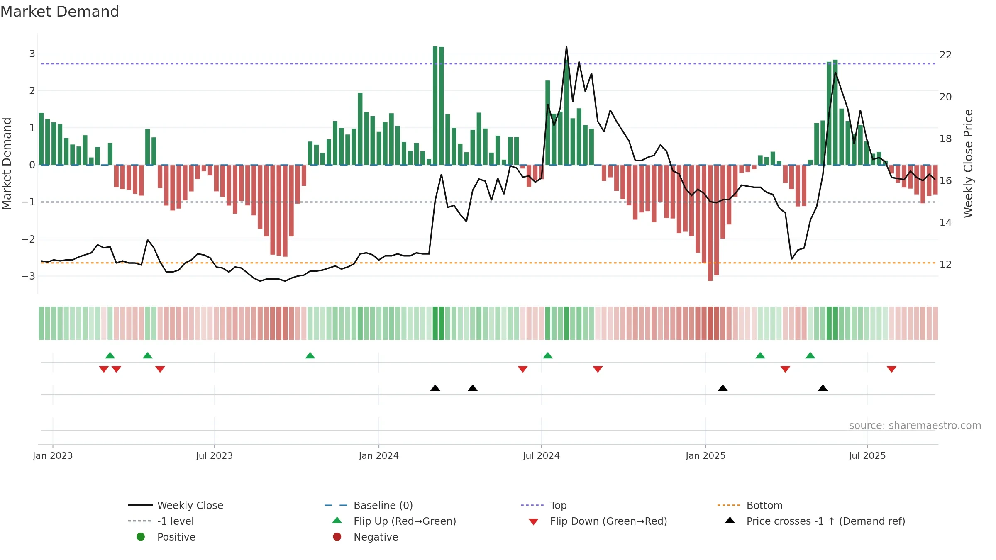Click the green Flip Up triangle in the legend
The image size is (996, 560).
[337, 520]
